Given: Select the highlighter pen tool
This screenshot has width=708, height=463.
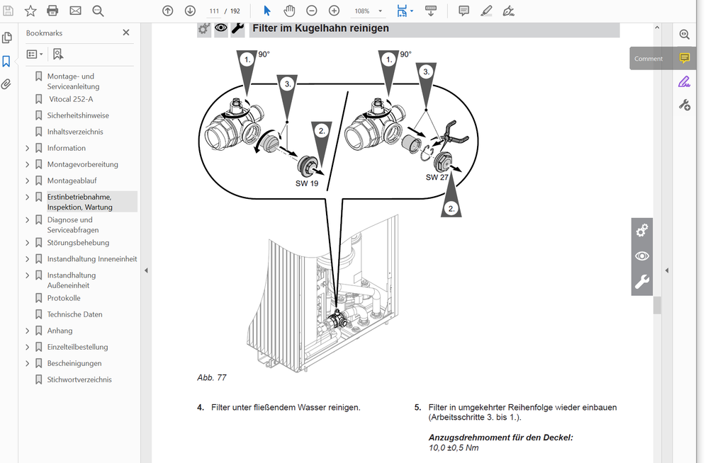Looking at the screenshot, I should 486,11.
